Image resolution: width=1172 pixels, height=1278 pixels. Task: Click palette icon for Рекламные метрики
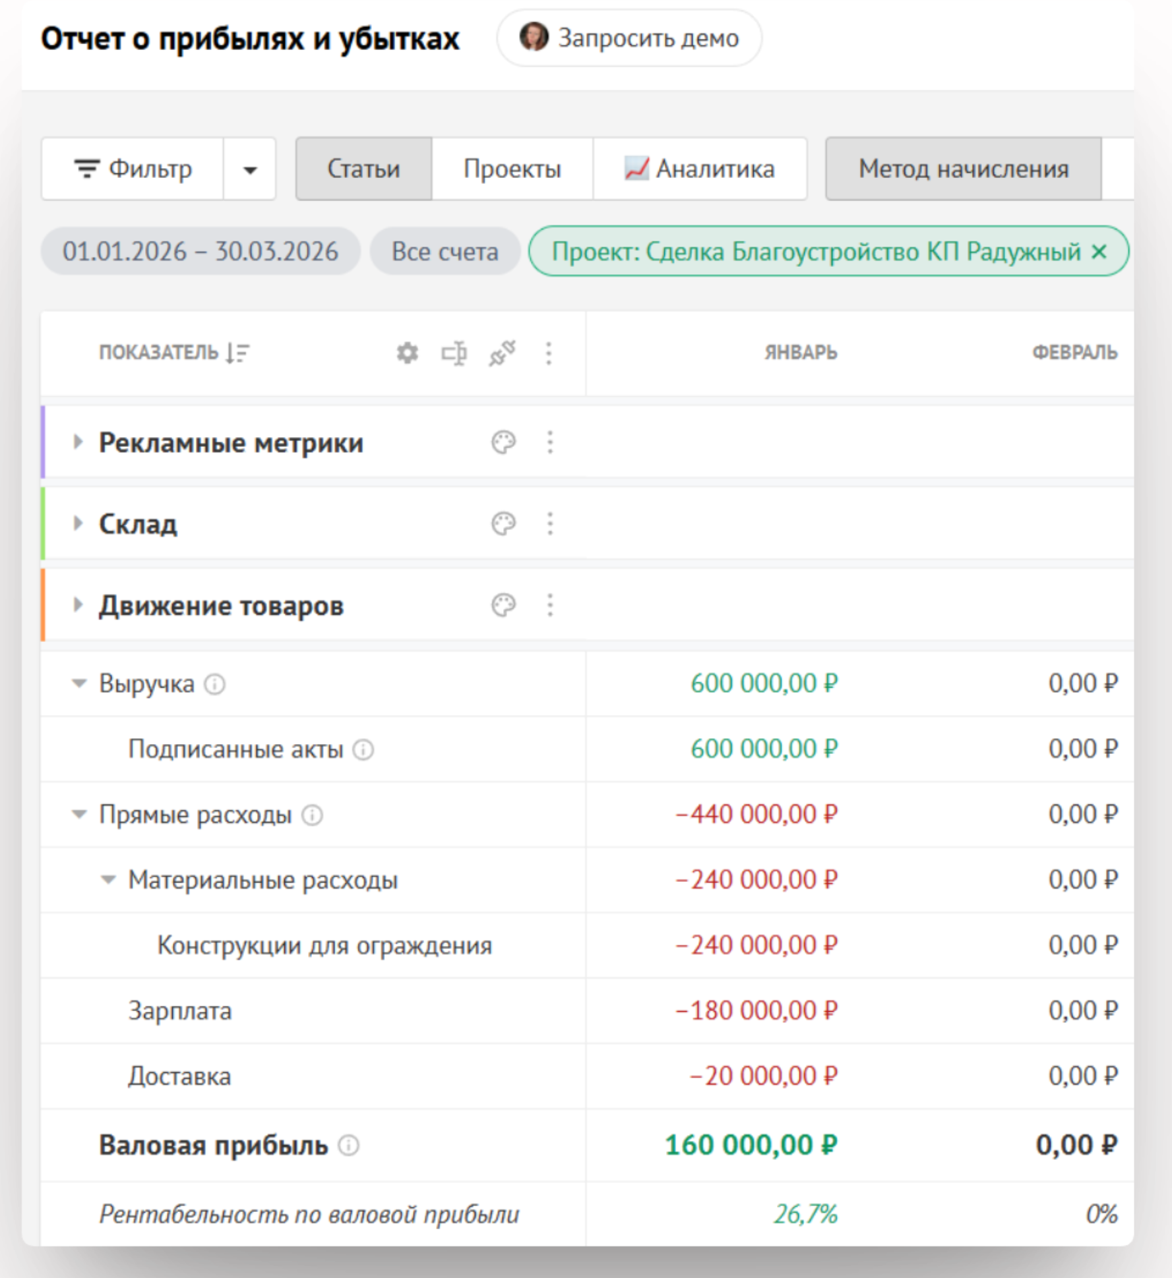tap(503, 442)
